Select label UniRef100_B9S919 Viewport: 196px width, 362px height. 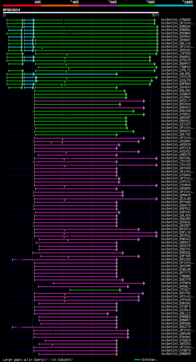click(176, 104)
